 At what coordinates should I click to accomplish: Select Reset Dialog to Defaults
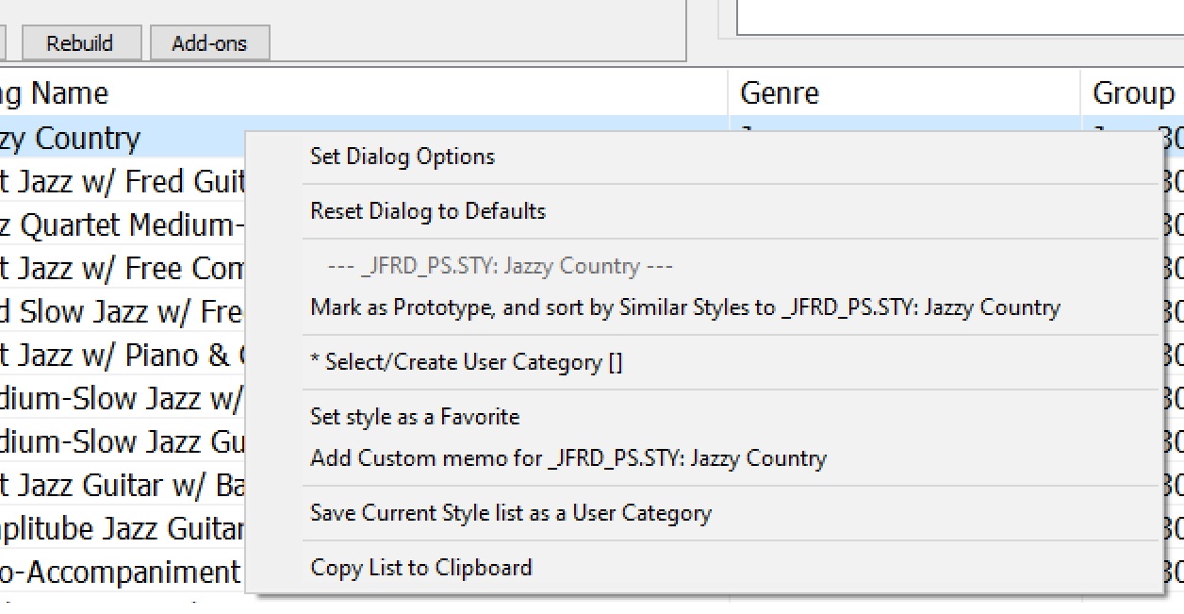[428, 211]
